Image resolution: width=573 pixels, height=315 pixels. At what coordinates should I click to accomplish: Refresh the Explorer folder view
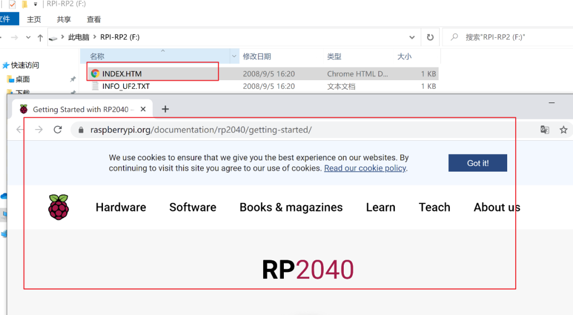click(x=430, y=37)
